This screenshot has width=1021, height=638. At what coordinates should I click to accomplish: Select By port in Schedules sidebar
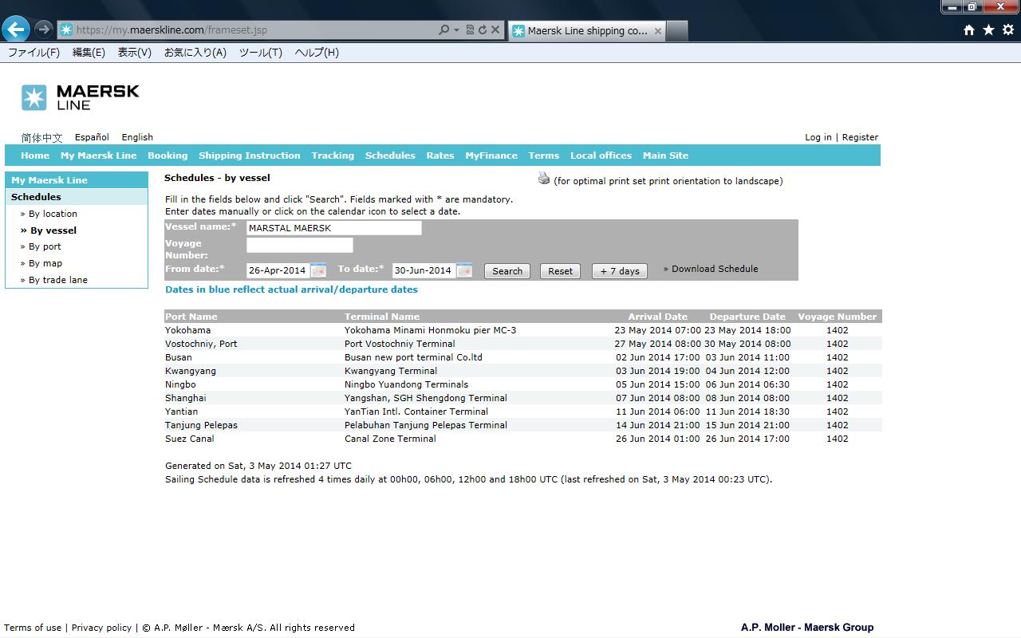point(45,246)
